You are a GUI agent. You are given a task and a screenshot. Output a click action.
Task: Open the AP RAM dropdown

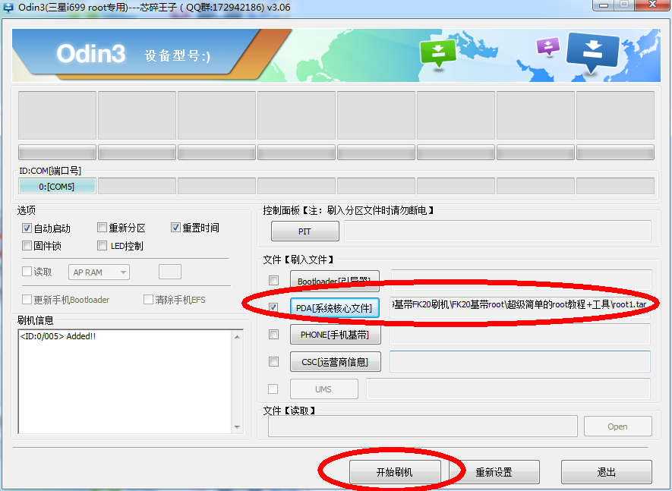[x=99, y=272]
